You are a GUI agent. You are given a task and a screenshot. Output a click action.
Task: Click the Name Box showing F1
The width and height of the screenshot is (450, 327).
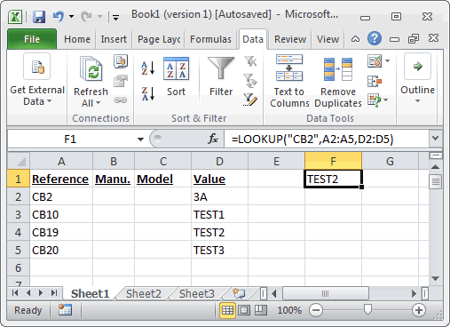pos(70,139)
